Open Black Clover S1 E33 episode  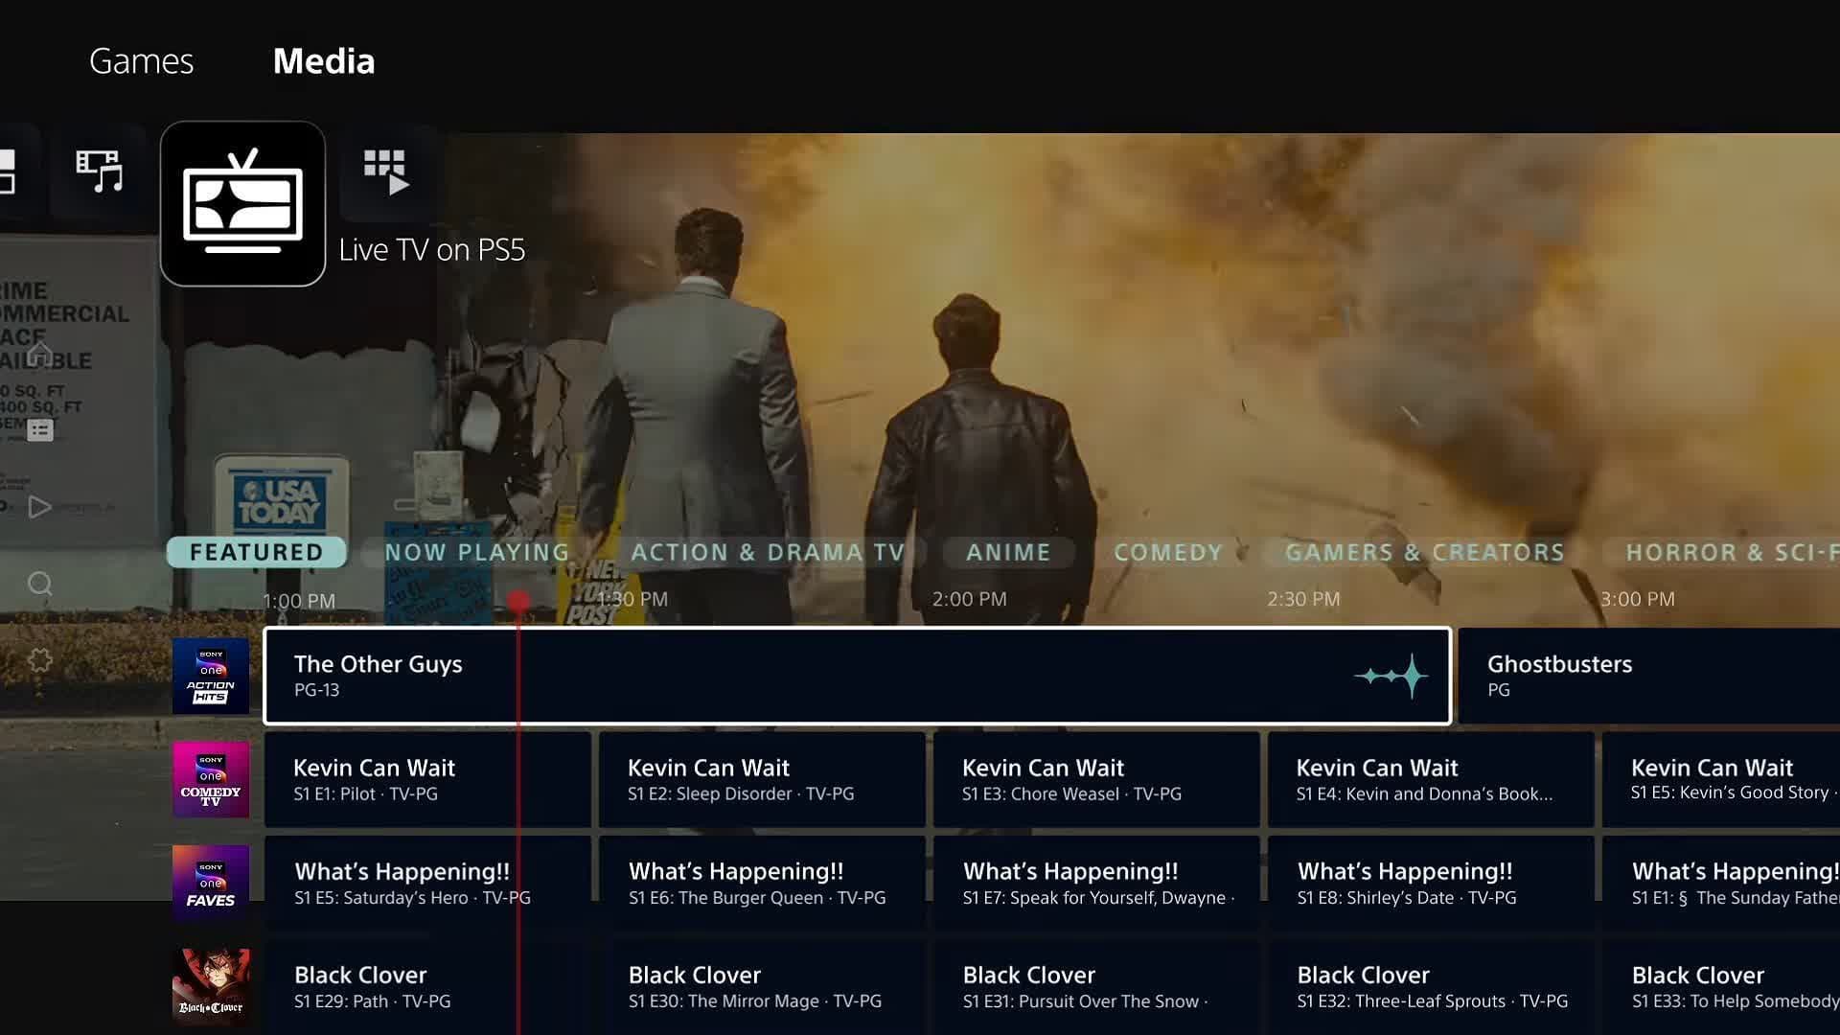tap(1721, 987)
